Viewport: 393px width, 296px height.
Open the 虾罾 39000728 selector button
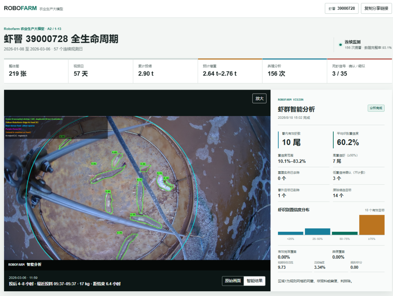tap(342, 8)
